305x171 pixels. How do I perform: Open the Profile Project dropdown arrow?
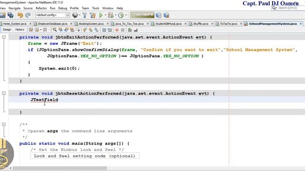pyautogui.click(x=126, y=15)
